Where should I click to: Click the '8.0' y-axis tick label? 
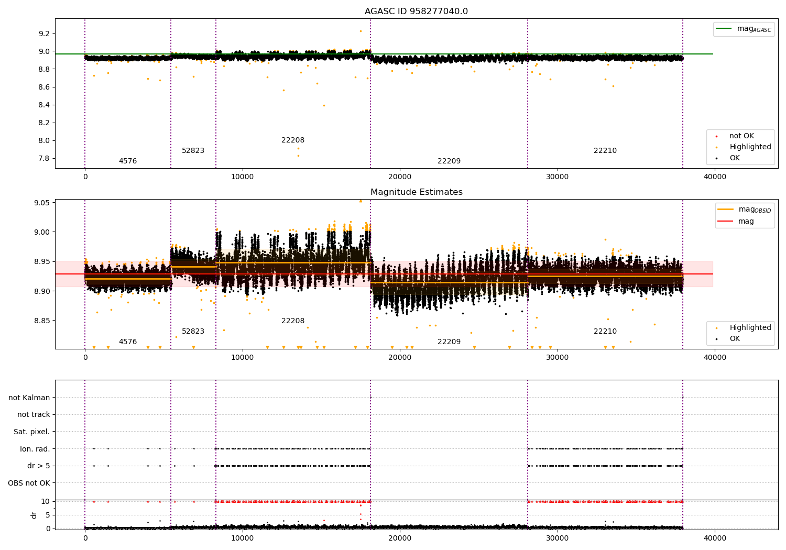(44, 140)
